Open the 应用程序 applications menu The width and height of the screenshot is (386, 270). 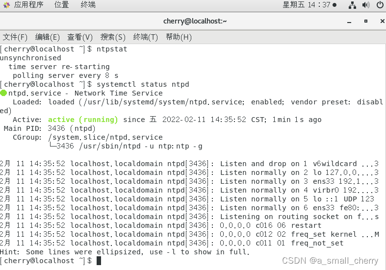28,5
